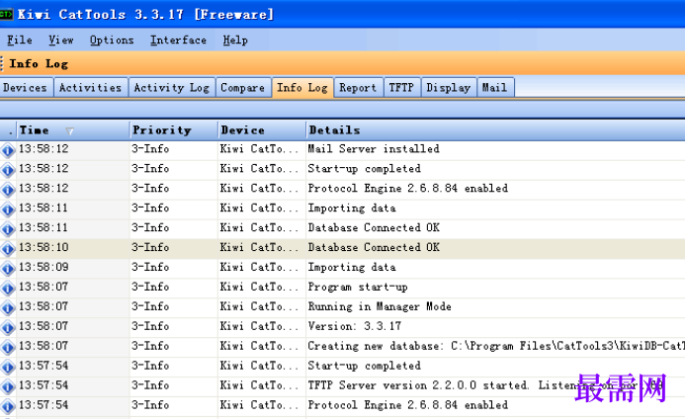685x419 pixels.
Task: Click the dot column header left of Time
Action: coord(9,130)
